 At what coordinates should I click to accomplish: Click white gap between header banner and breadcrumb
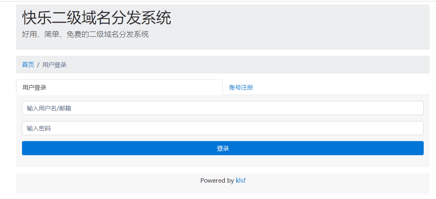(x=222, y=53)
